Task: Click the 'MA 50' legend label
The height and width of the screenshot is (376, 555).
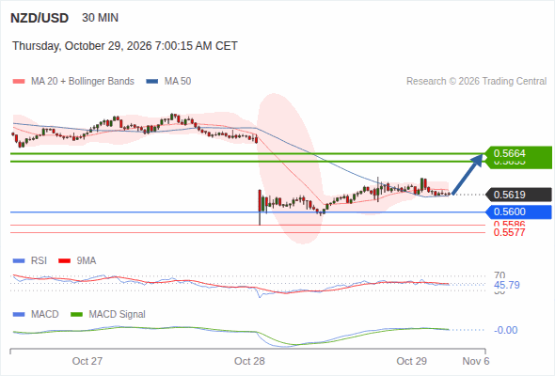Action: click(x=178, y=82)
